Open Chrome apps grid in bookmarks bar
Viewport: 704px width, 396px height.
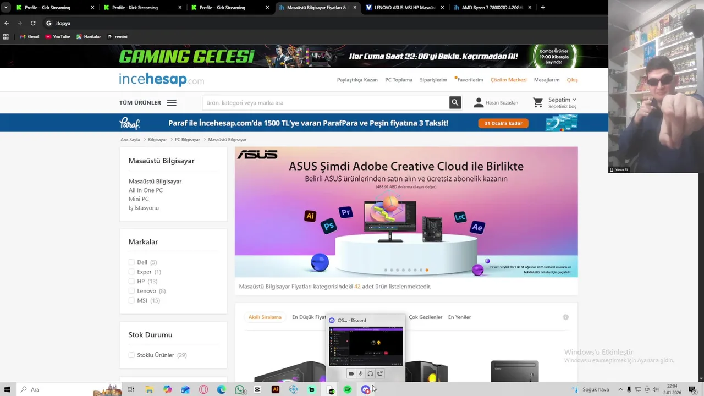(x=6, y=37)
